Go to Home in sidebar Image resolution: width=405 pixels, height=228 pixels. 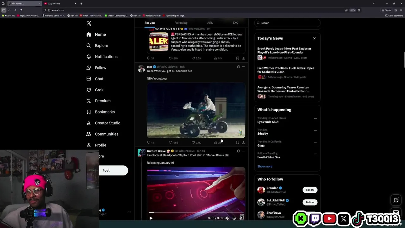click(96, 35)
